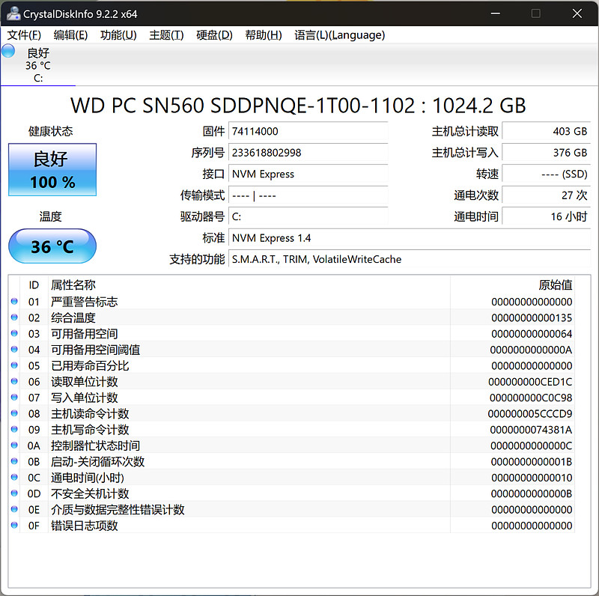599x596 pixels.
Task: Click the CrystalDiskInfo app icon in title bar
Action: click(13, 13)
